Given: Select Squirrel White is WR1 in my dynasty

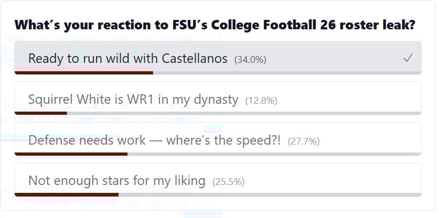Looking at the screenshot, I should click(133, 99).
